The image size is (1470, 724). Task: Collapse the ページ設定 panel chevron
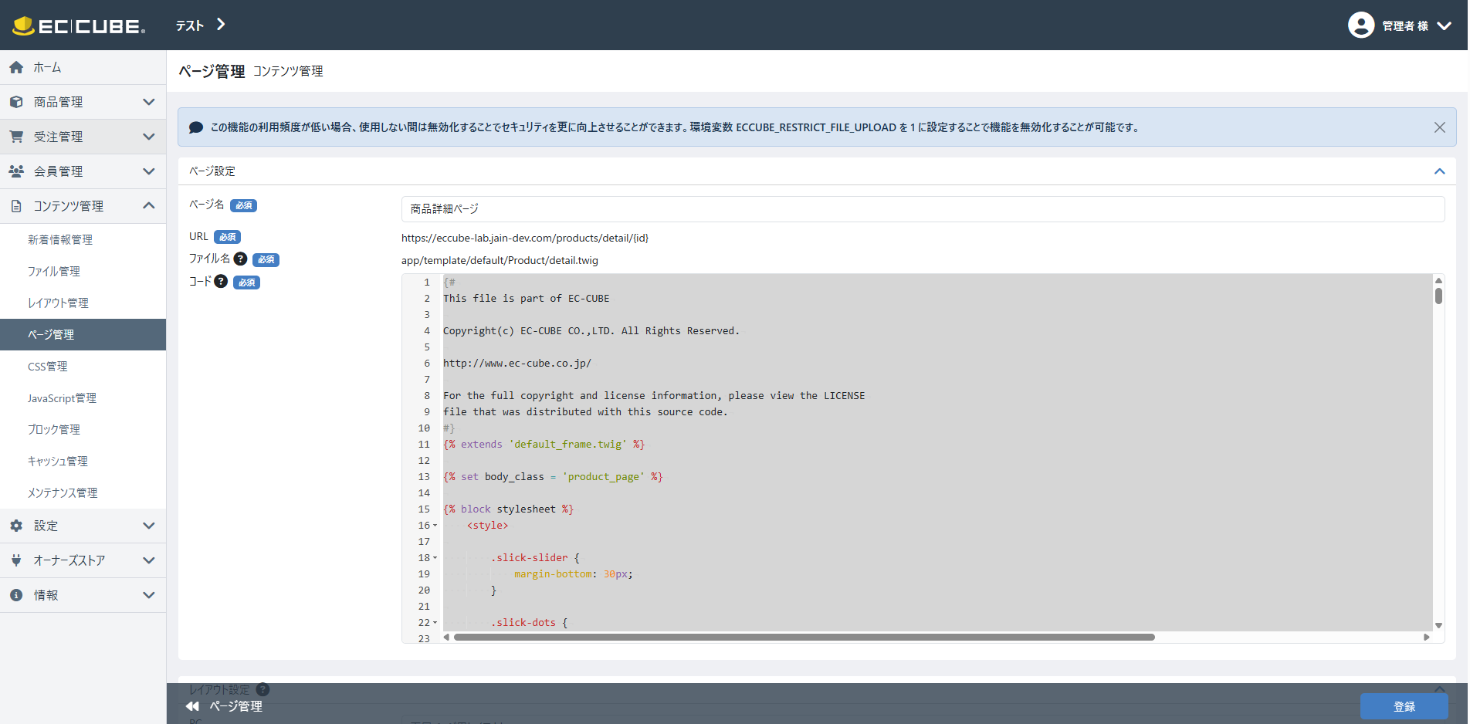[1440, 171]
